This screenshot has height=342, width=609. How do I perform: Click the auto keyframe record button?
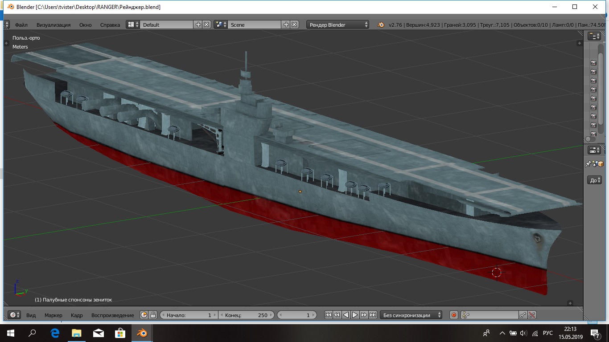point(454,315)
